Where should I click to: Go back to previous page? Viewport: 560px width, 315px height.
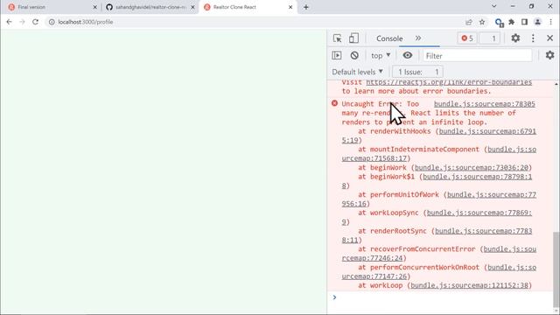tap(10, 22)
